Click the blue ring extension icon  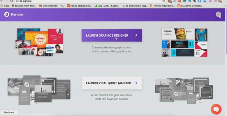point(200,1)
